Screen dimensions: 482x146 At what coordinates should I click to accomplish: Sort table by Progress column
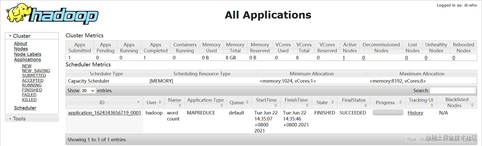point(388,102)
